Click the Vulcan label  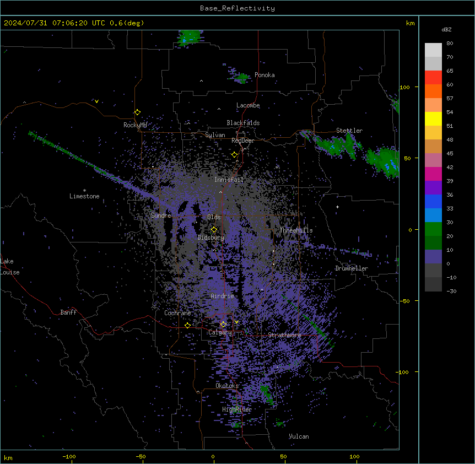point(299,436)
